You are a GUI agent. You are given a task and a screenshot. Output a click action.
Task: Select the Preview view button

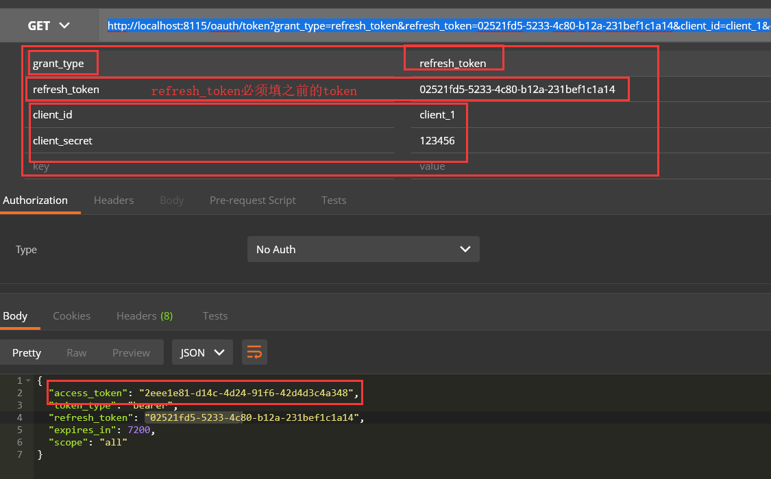[x=132, y=353]
